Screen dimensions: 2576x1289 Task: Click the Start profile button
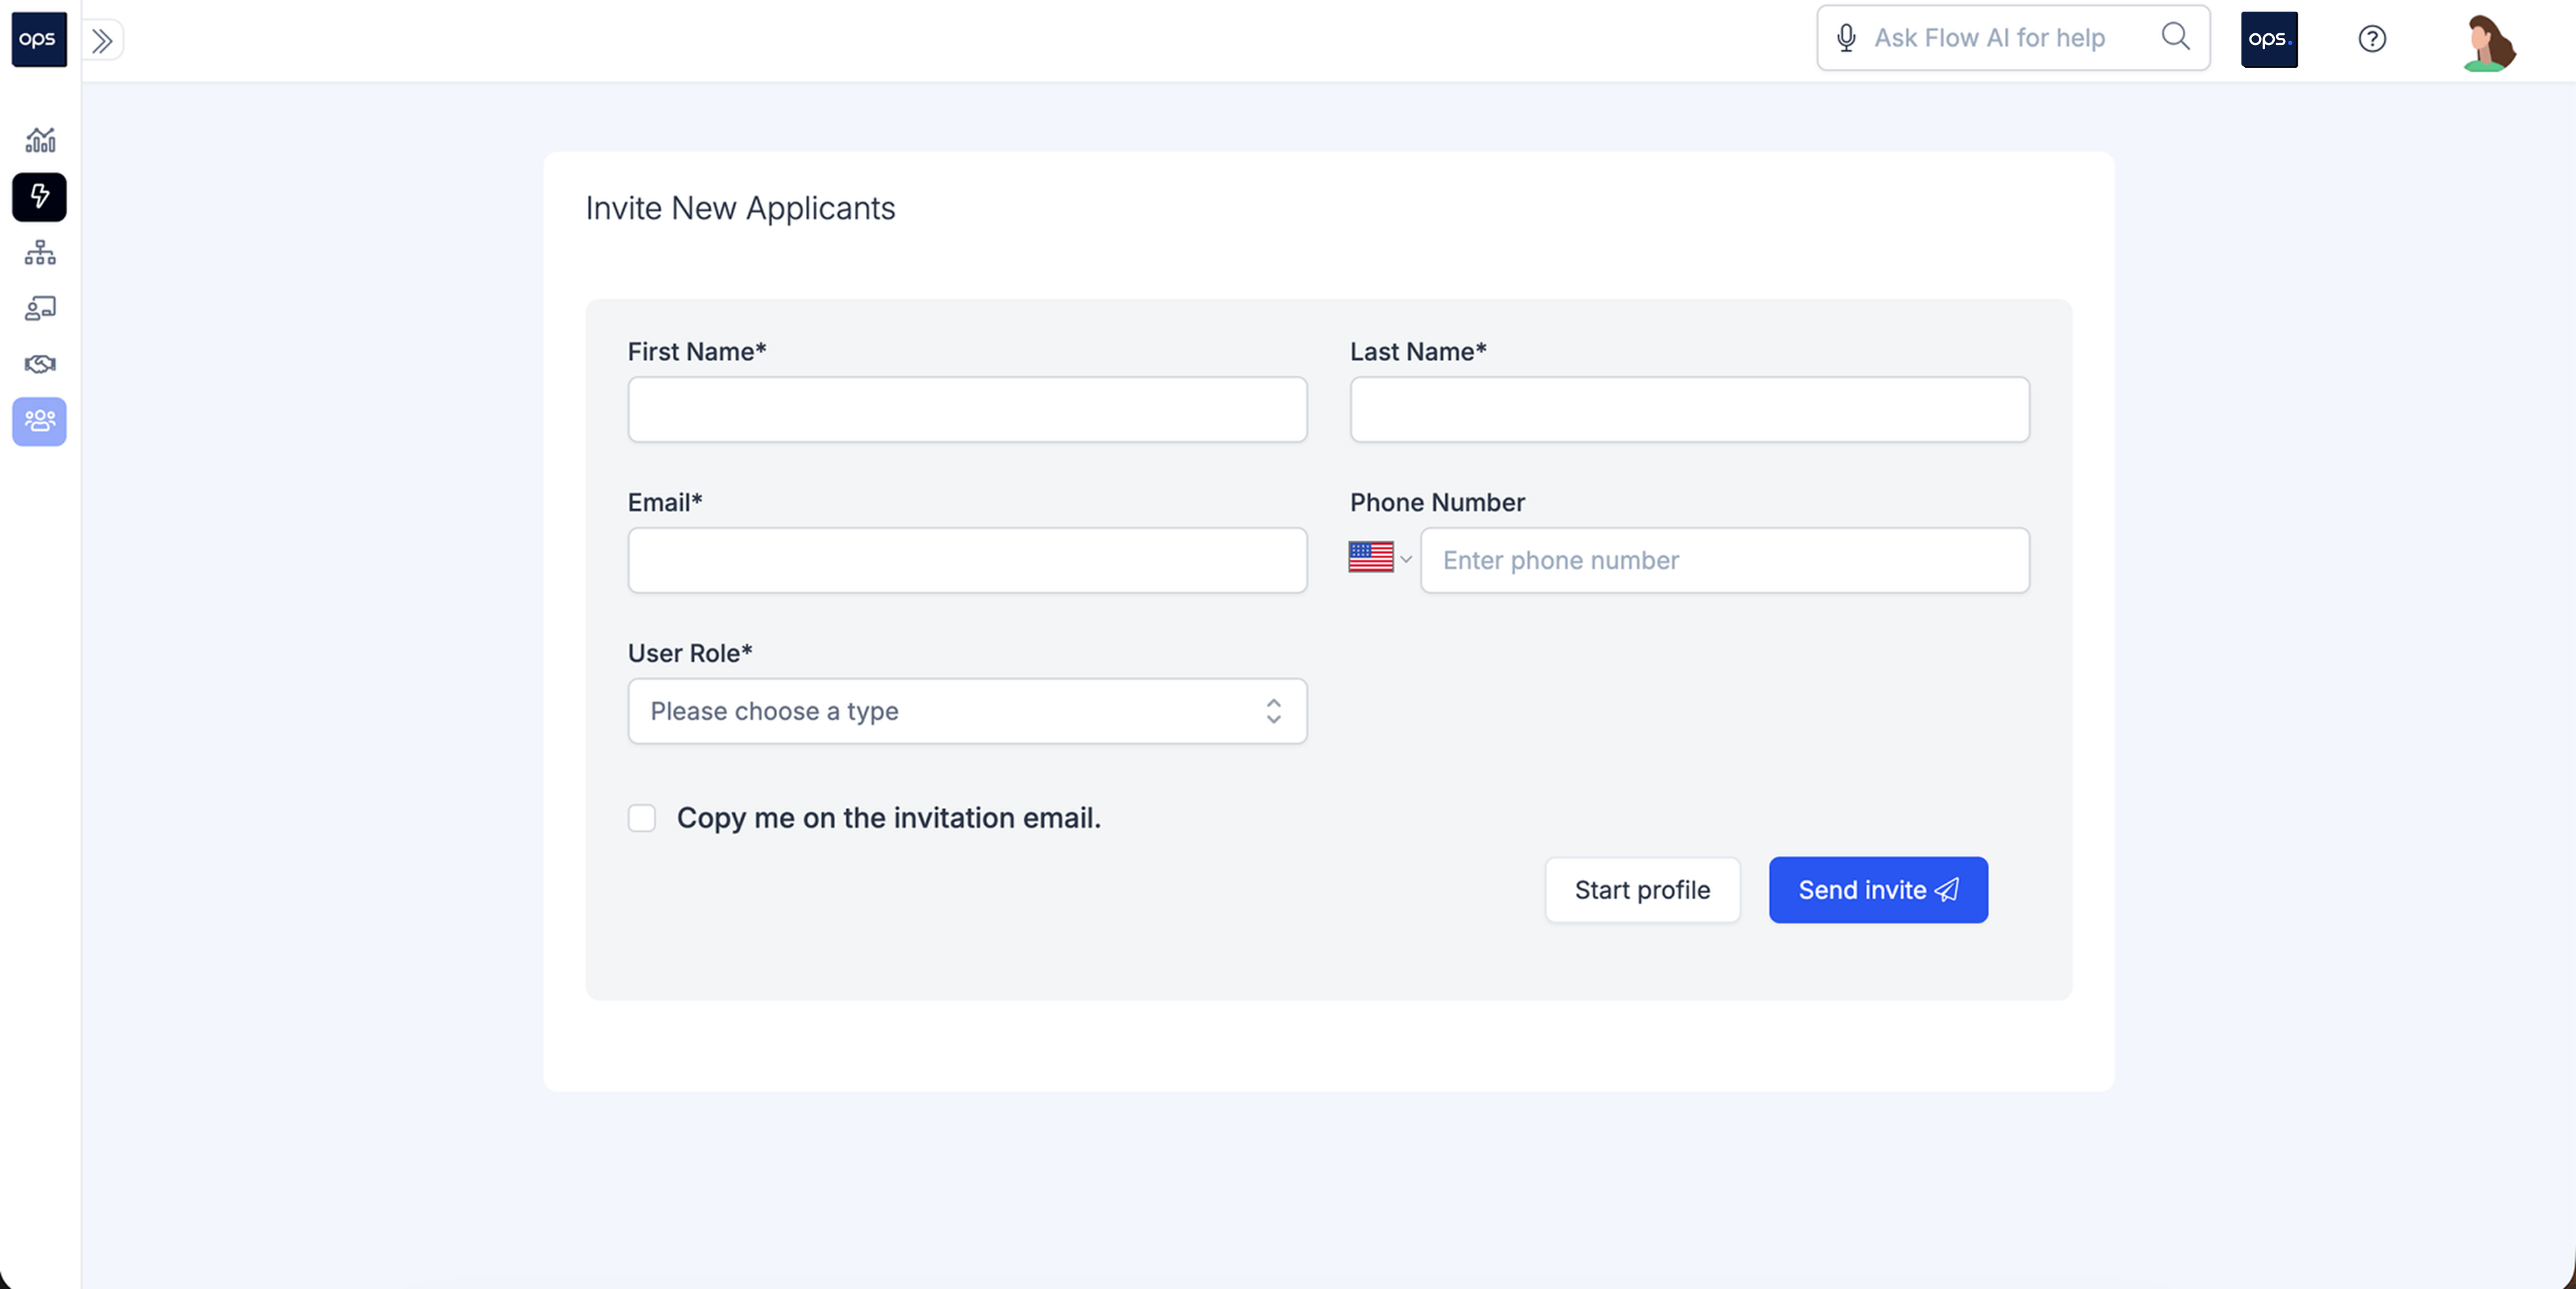coord(1642,890)
